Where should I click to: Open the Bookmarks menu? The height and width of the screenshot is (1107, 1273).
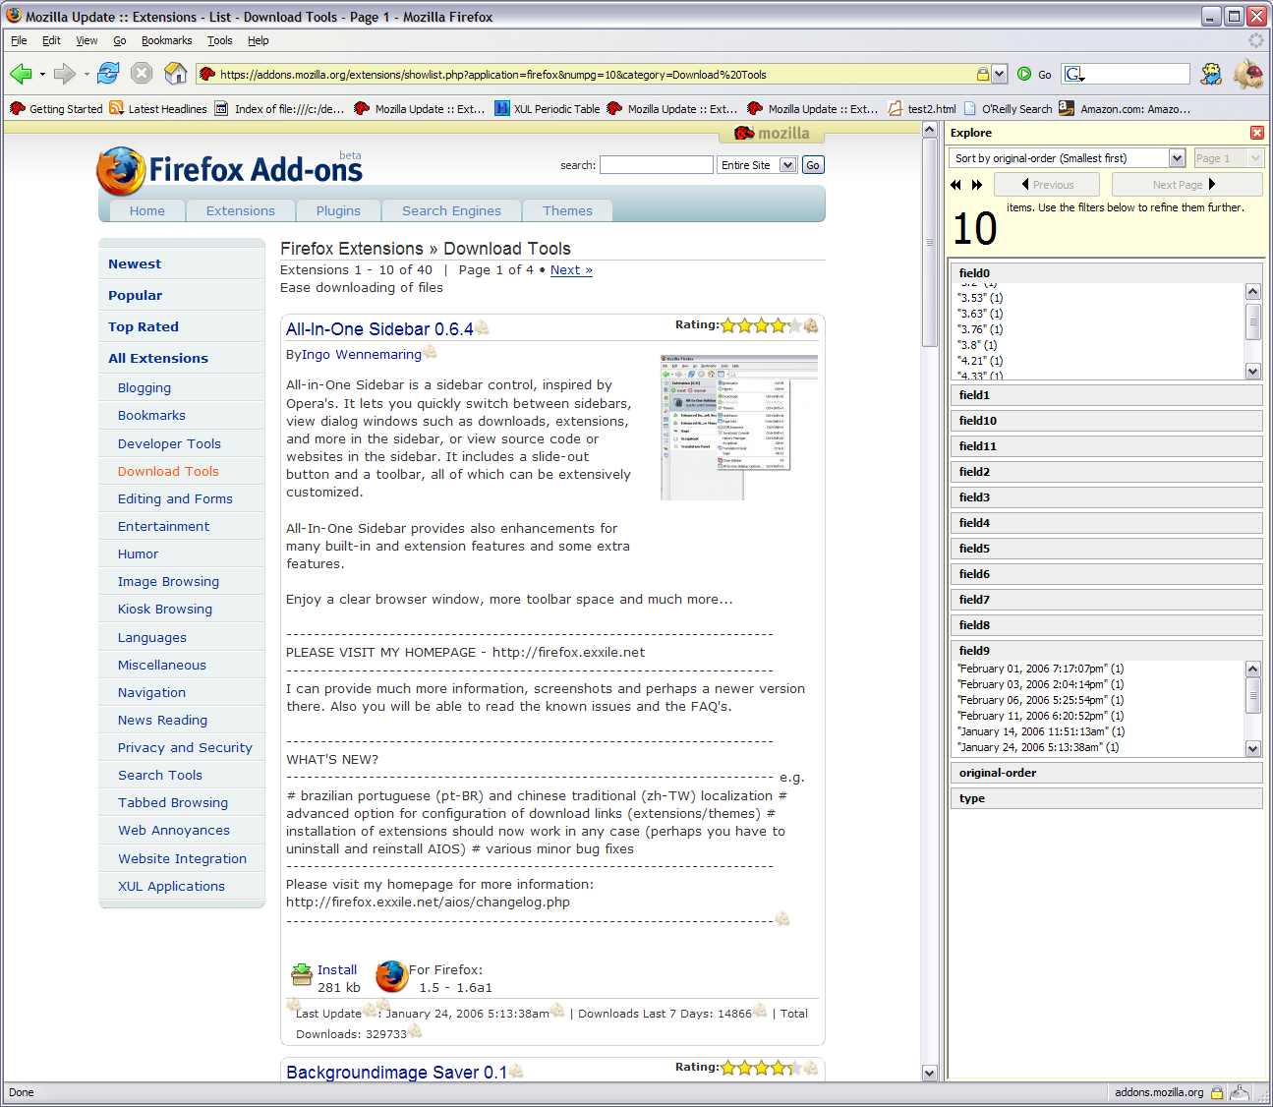(166, 40)
